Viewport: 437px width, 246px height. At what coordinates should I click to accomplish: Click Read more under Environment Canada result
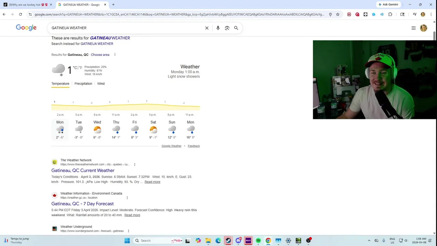click(x=132, y=215)
